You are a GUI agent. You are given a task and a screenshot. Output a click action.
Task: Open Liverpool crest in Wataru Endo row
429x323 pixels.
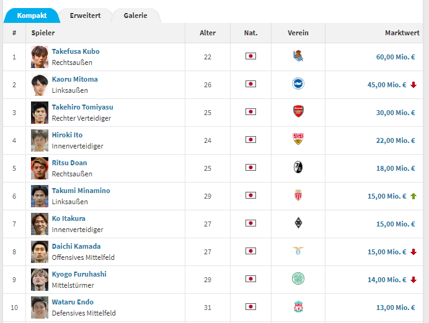click(298, 307)
